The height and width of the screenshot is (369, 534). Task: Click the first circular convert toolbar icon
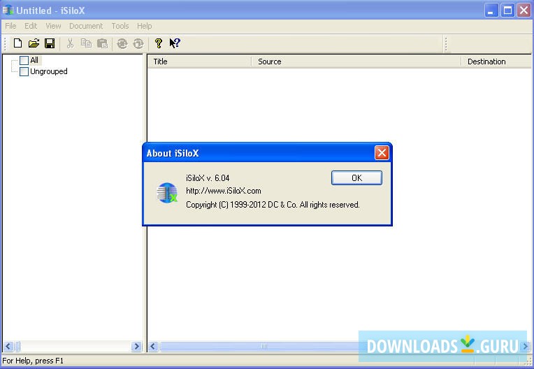(122, 43)
